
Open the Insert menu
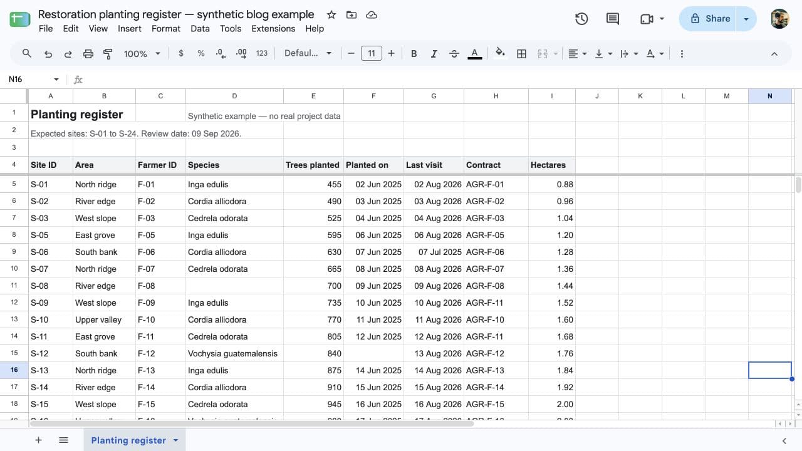coord(130,28)
